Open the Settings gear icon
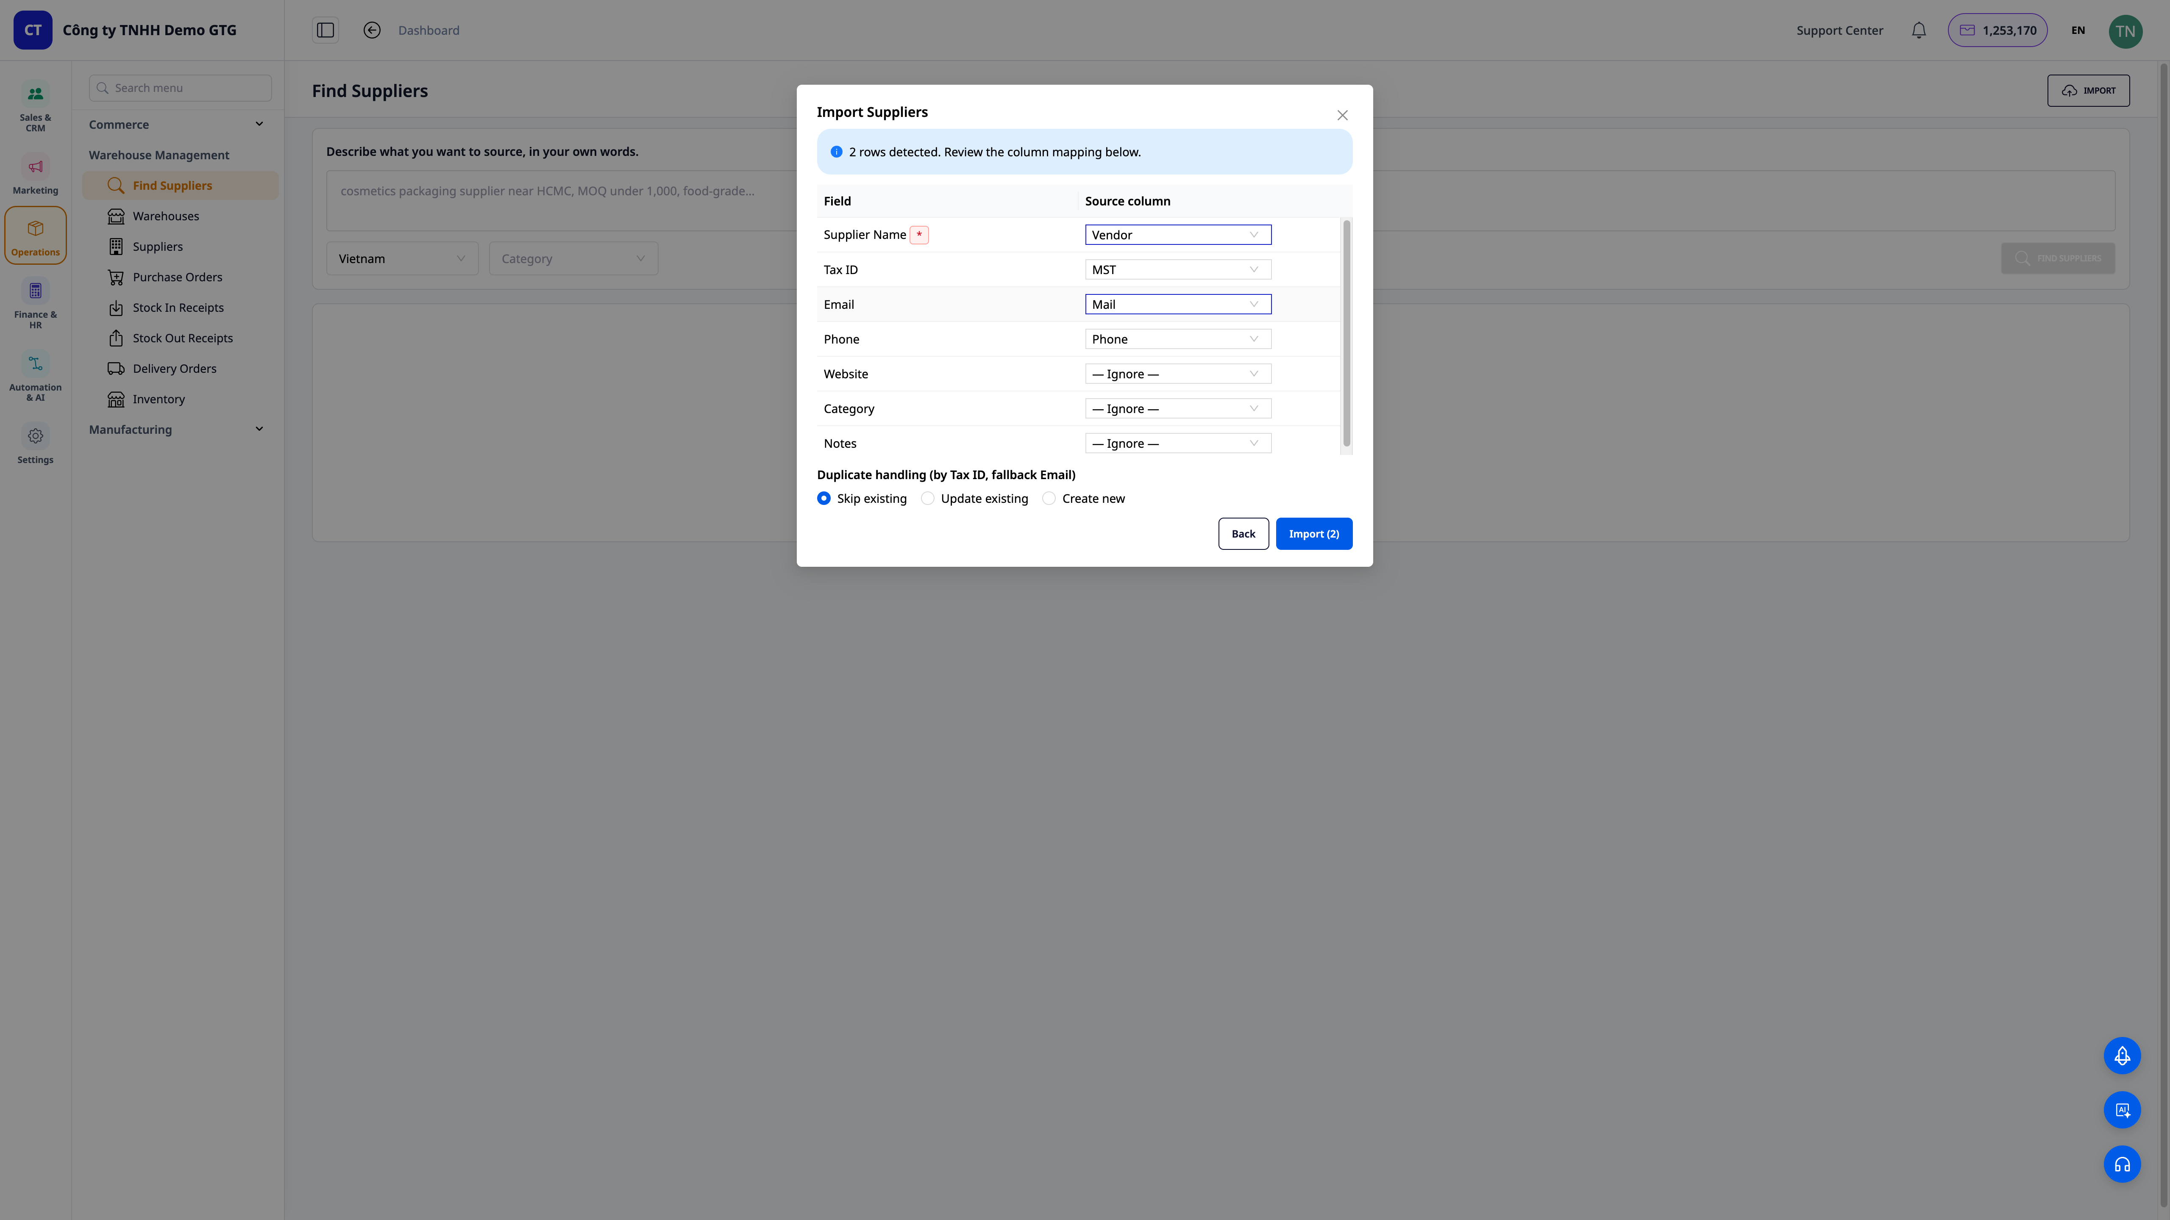 [35, 436]
